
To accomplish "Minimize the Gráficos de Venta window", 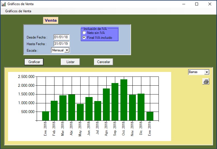I will [183, 4].
